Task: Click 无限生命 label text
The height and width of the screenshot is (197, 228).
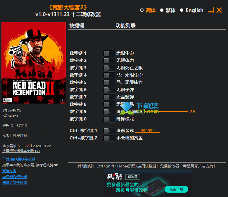Action: (x=125, y=53)
